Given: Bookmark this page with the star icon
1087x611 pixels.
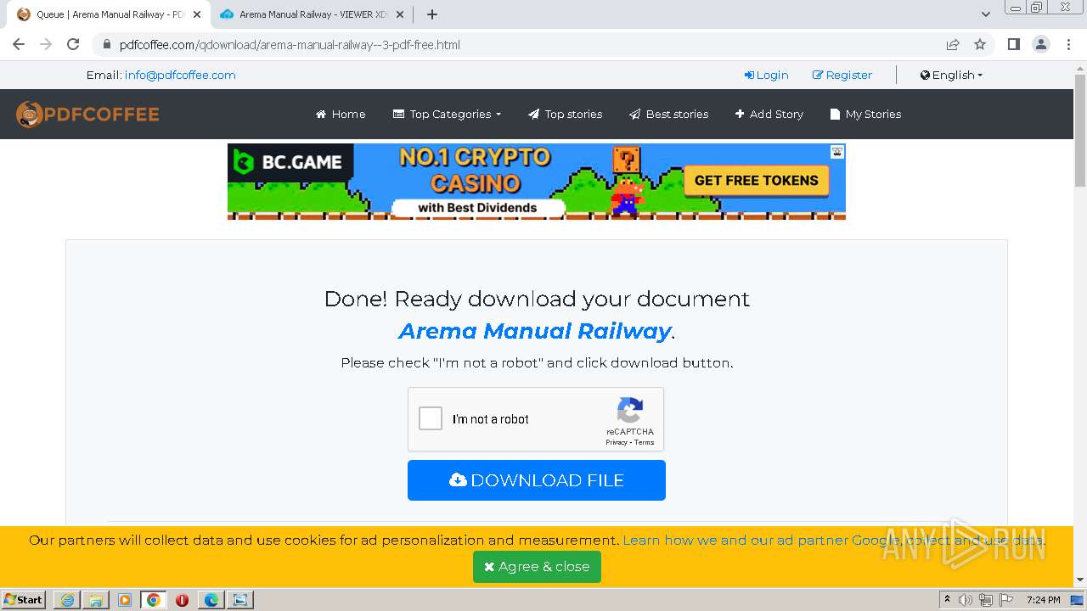Looking at the screenshot, I should [x=980, y=45].
